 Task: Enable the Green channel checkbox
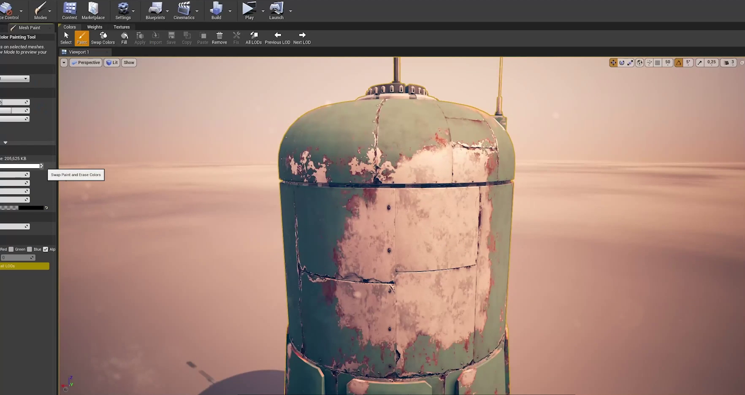11,249
